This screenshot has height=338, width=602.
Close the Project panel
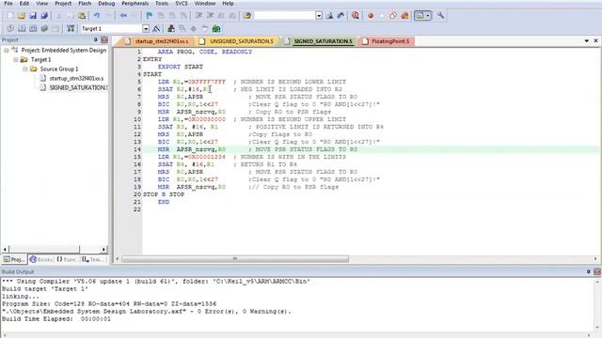[104, 39]
